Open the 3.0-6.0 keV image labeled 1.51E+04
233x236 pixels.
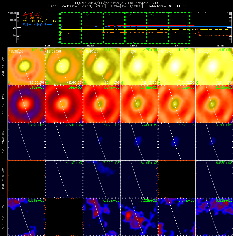(x=101, y=66)
